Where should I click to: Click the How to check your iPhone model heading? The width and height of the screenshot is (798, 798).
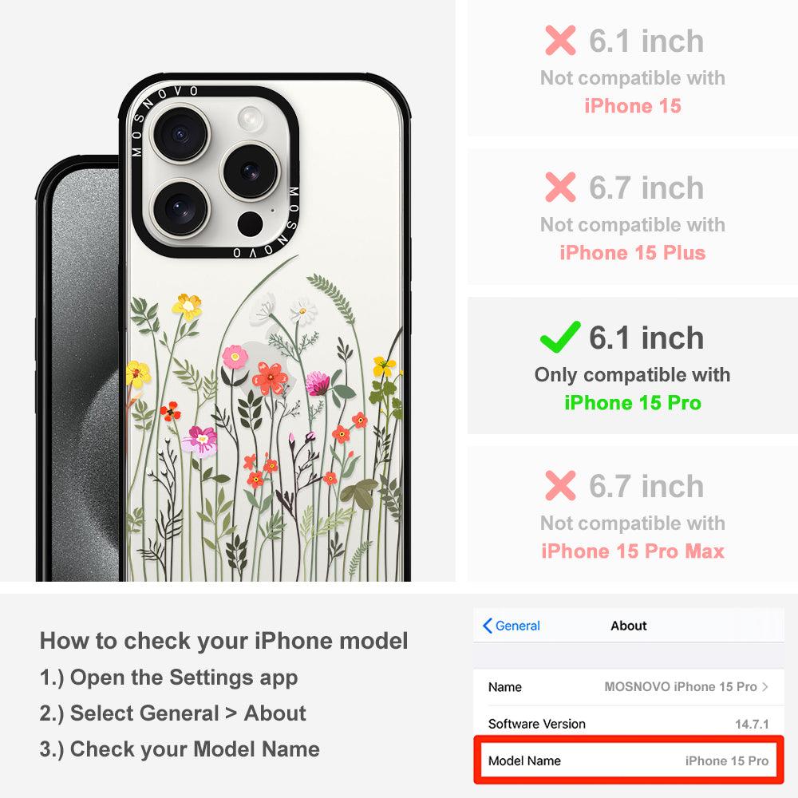point(224,641)
